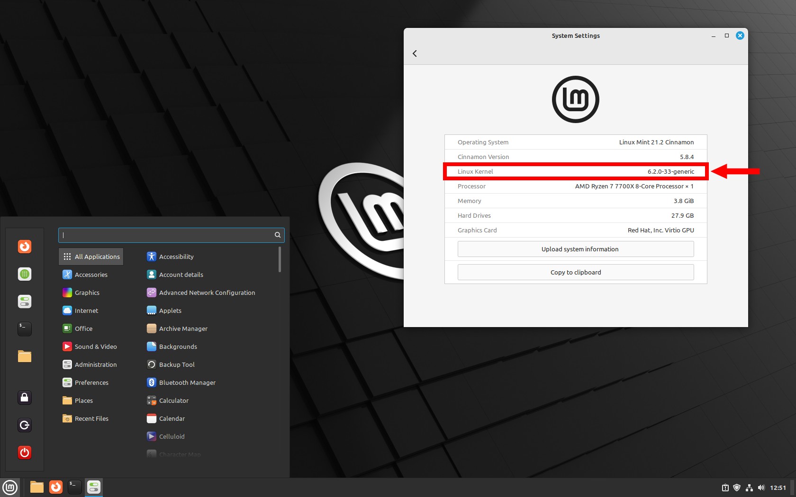Open Terminal from the bottom panel
The width and height of the screenshot is (796, 497).
tap(75, 487)
